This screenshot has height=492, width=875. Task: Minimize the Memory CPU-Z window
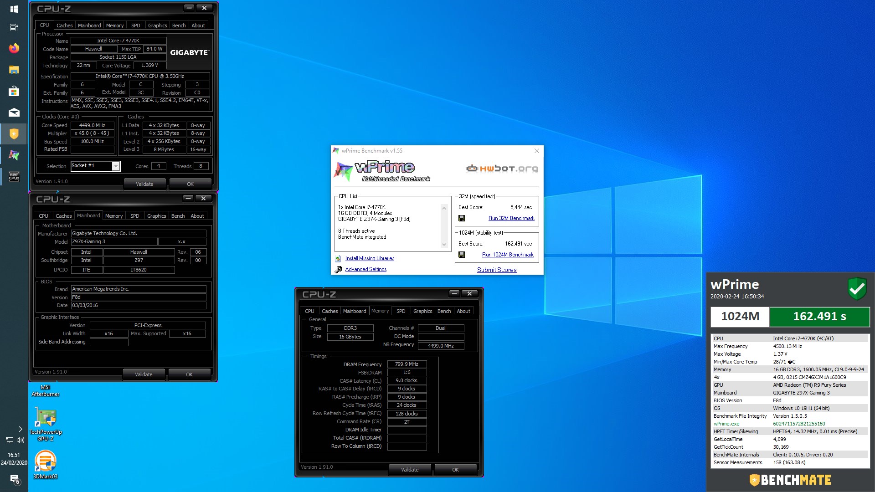pos(454,293)
